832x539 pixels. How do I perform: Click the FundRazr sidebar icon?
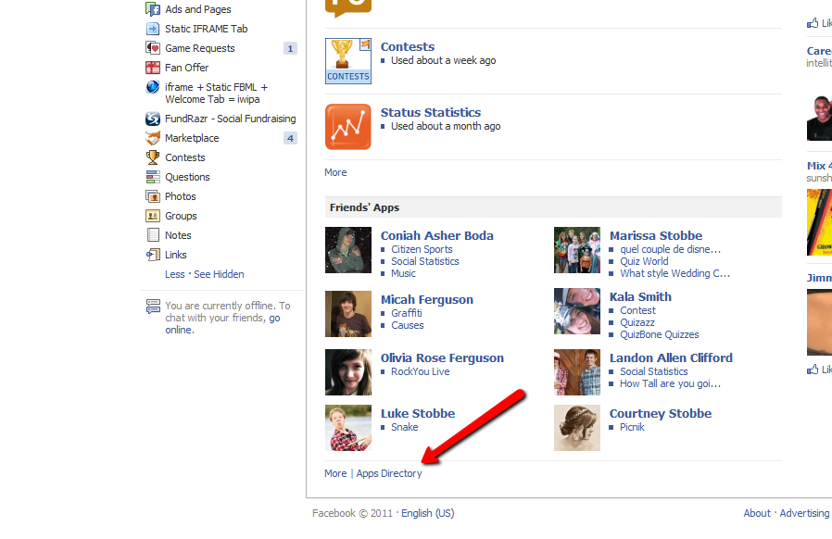point(153,119)
